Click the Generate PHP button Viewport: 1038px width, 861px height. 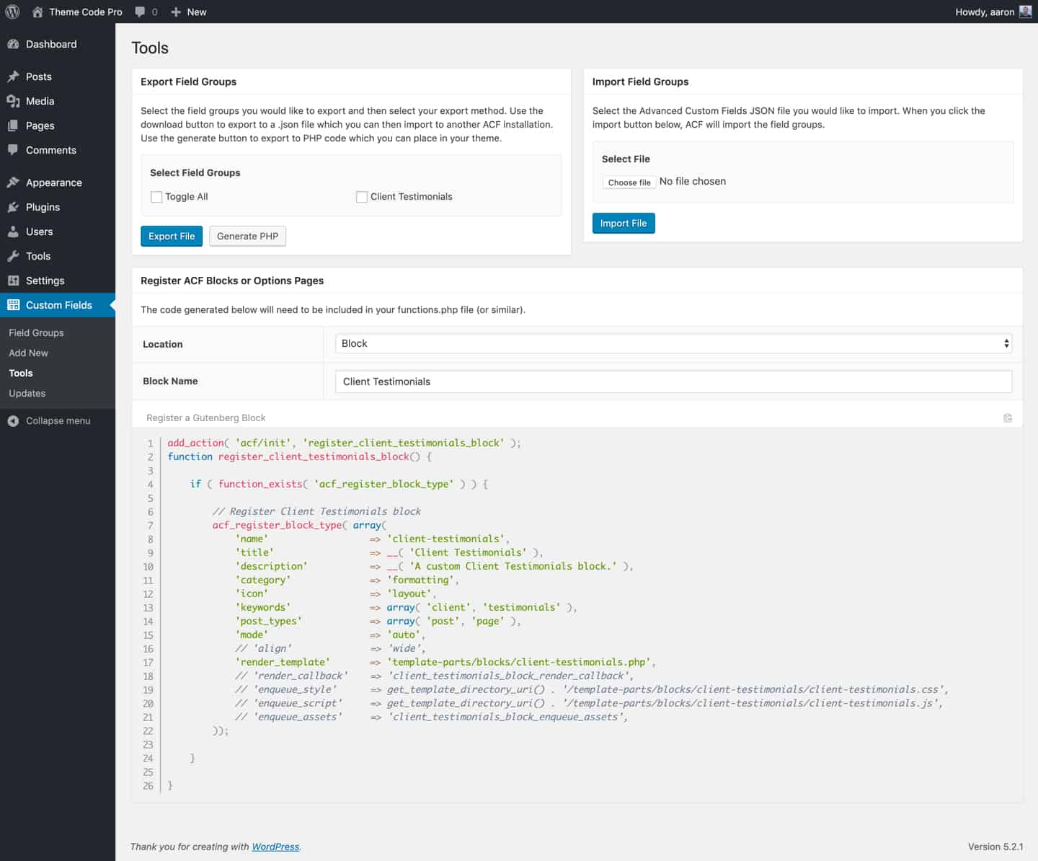(247, 236)
